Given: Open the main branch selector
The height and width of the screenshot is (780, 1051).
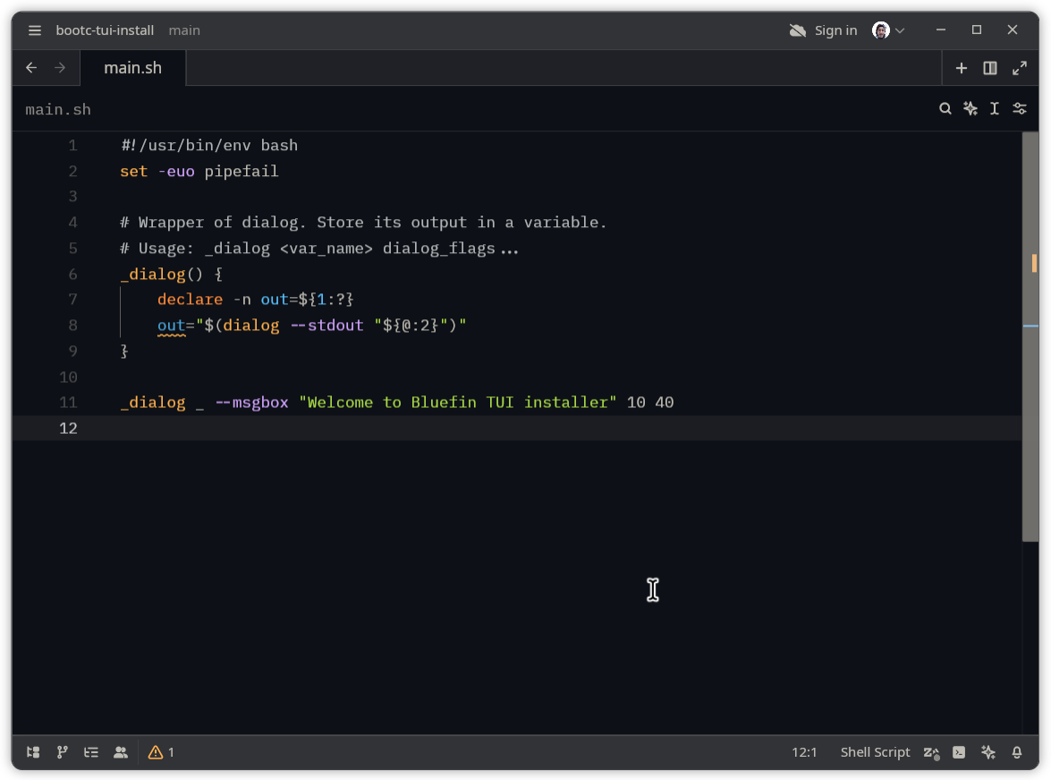Looking at the screenshot, I should click(184, 30).
